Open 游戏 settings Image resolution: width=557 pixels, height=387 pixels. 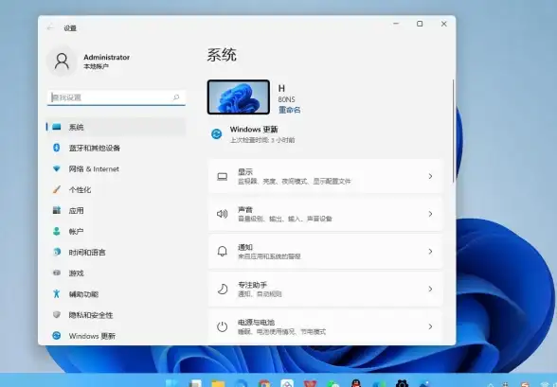click(x=116, y=273)
